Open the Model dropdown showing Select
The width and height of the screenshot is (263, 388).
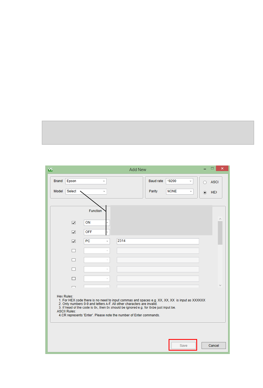click(86, 191)
